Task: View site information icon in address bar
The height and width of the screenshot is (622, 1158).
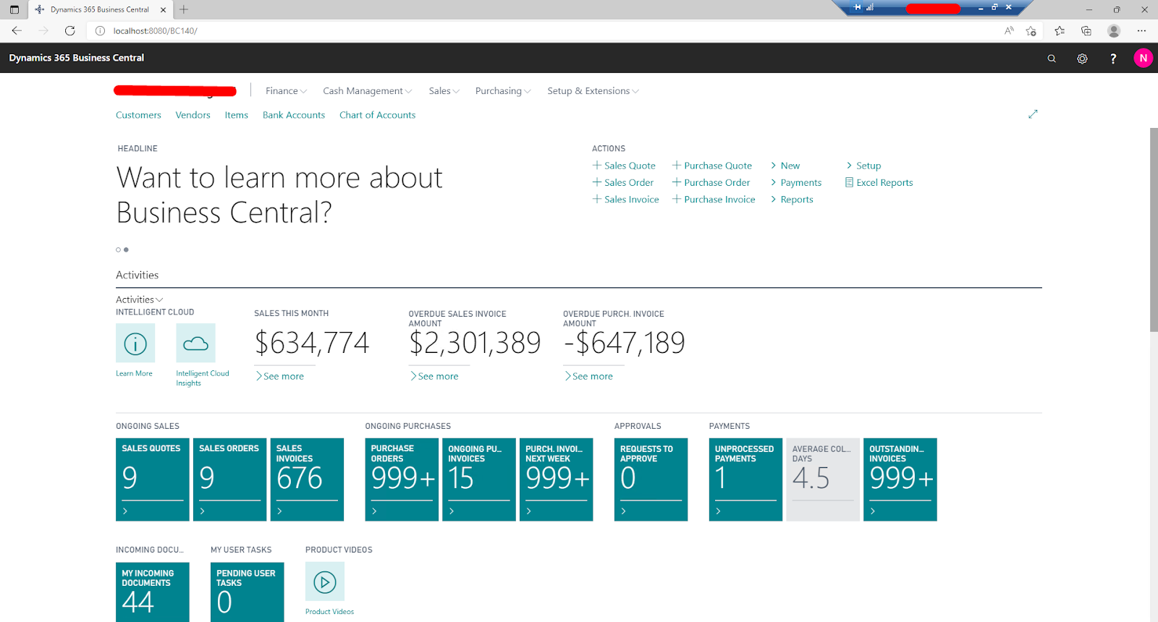Action: point(100,30)
